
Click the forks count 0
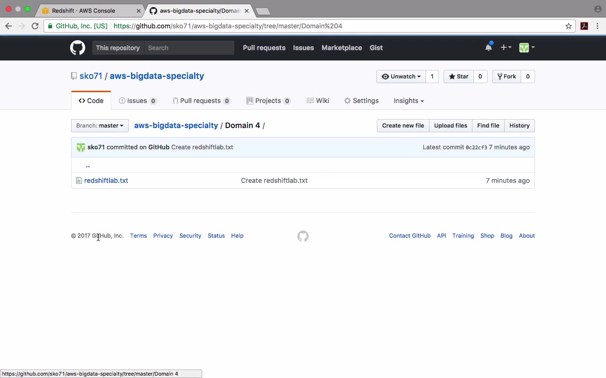click(x=528, y=77)
